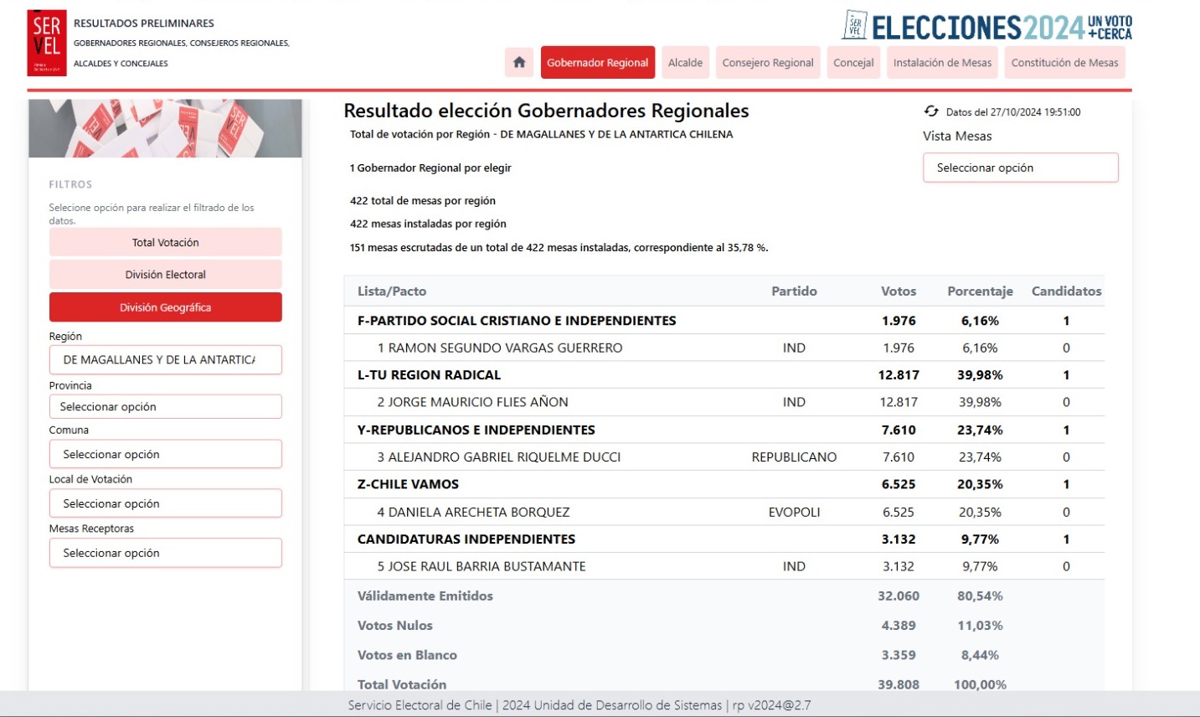Select the Z-Chile Vamos row
The width and height of the screenshot is (1200, 717).
(x=724, y=484)
